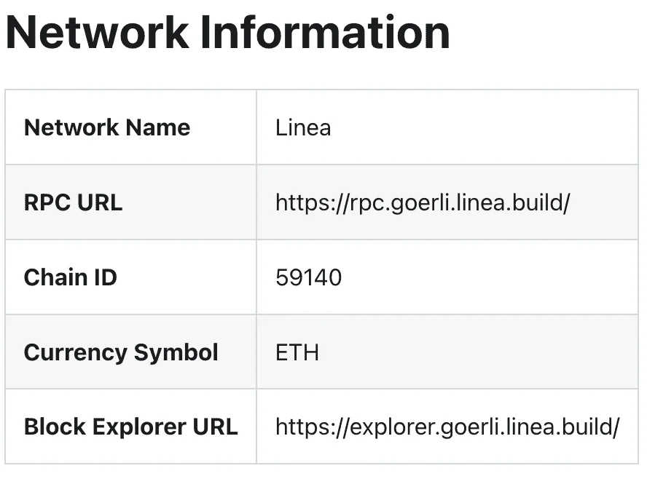This screenshot has width=647, height=479.
Task: Click the ETH currency symbol value
Action: pyautogui.click(x=297, y=352)
